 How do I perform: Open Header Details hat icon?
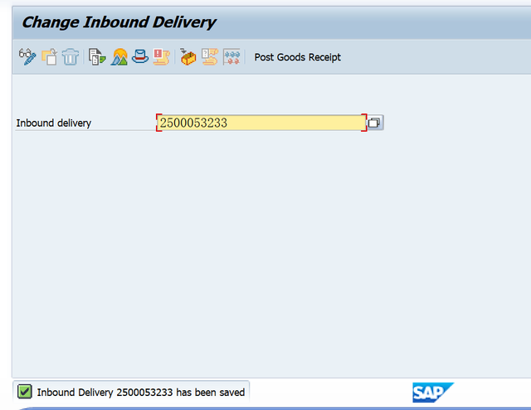click(x=140, y=57)
